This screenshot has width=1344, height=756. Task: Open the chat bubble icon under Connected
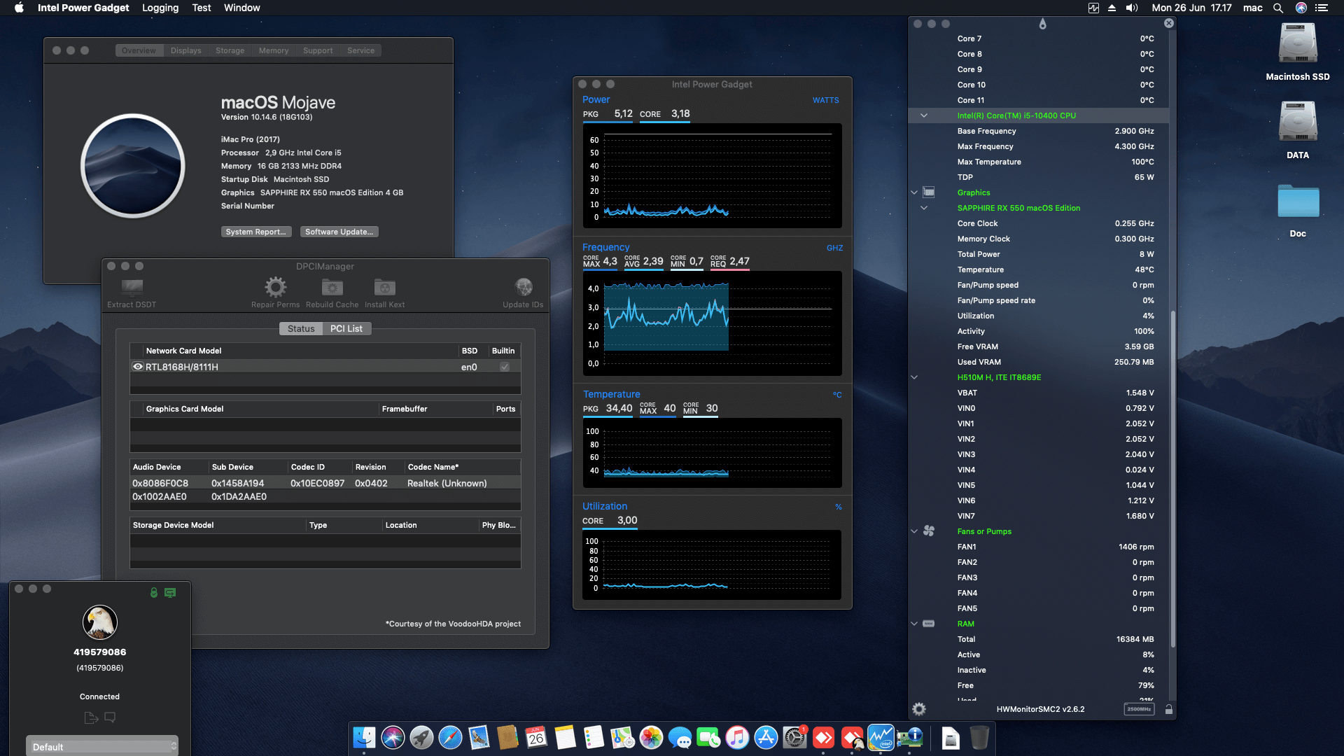[110, 717]
